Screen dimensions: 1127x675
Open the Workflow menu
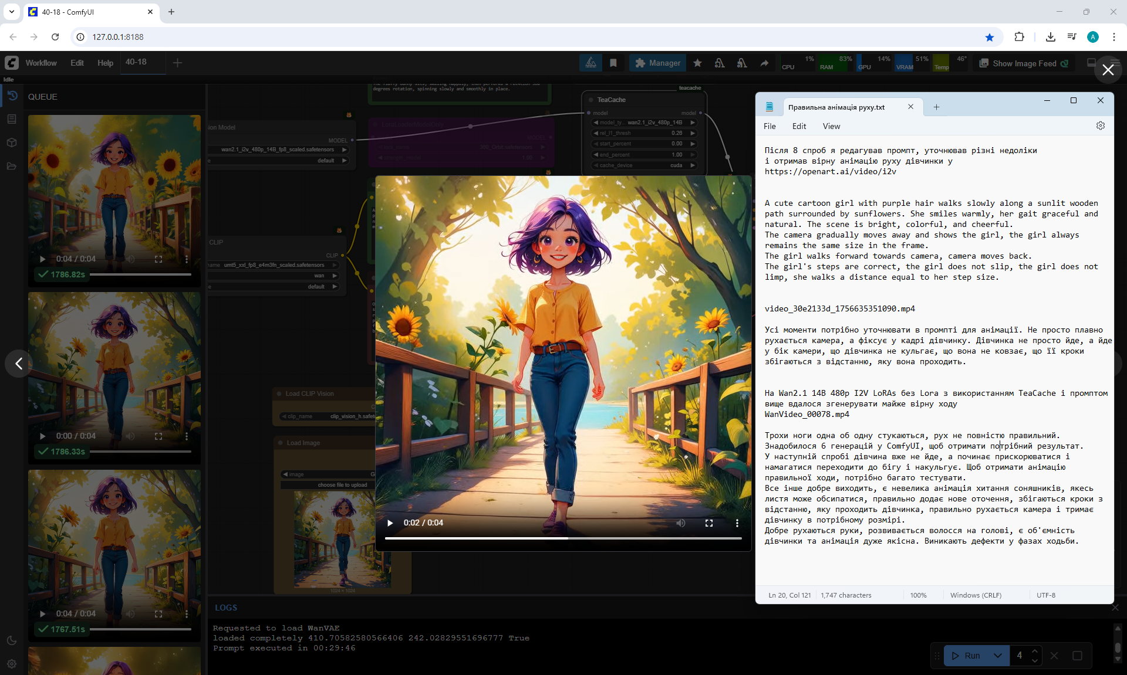(x=41, y=63)
